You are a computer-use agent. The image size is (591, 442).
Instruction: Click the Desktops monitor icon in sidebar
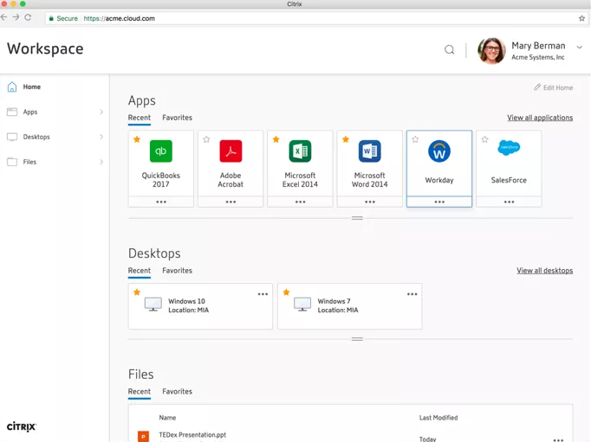[12, 137]
